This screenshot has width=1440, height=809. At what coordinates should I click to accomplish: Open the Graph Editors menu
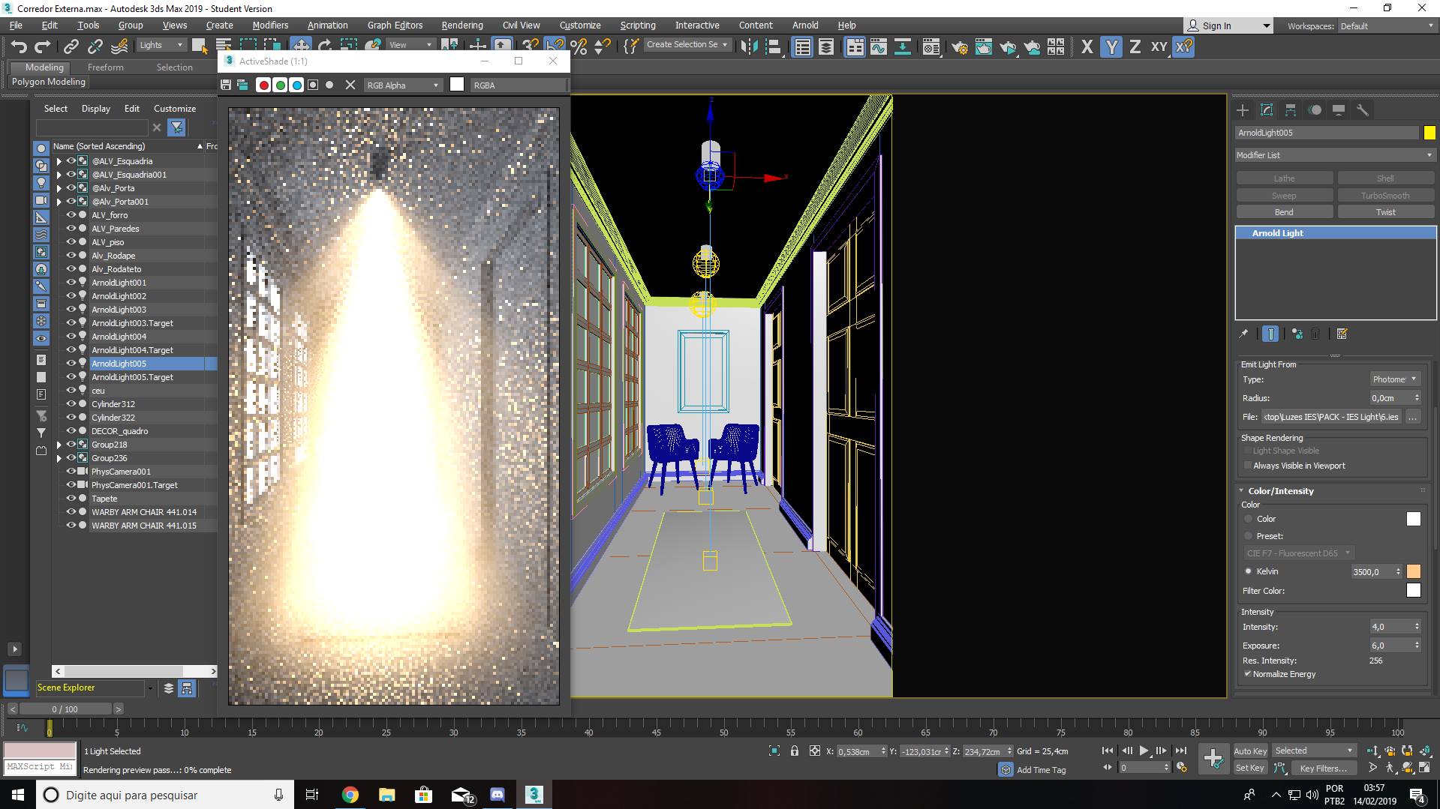click(395, 25)
